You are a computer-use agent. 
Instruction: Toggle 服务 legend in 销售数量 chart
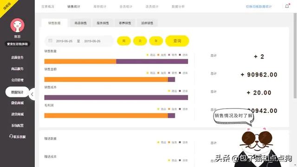point(162,55)
